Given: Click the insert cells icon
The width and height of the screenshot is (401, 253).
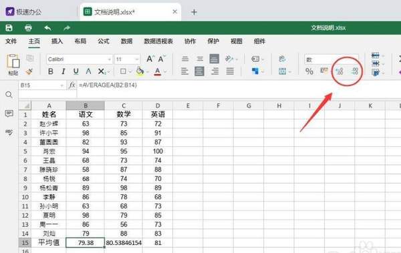Looking at the screenshot, I should (x=375, y=55).
